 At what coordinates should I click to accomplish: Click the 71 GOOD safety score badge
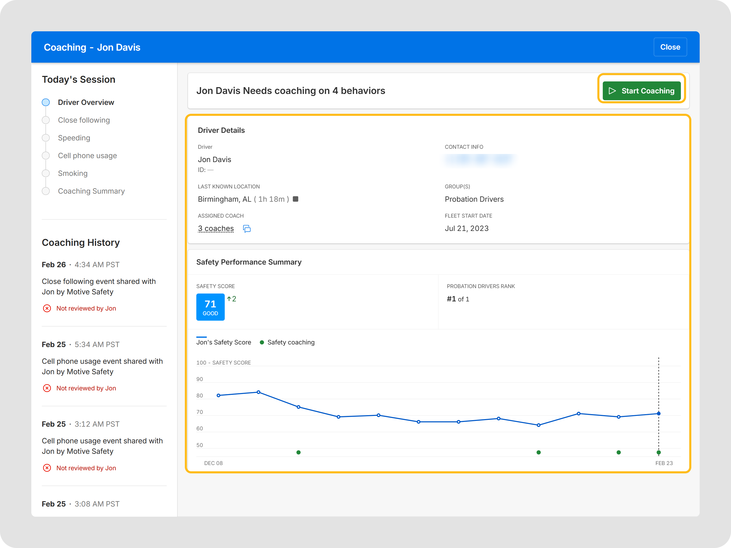coord(210,307)
